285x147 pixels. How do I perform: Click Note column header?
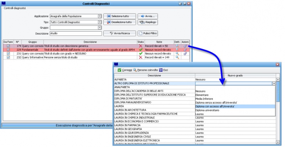coord(159,42)
